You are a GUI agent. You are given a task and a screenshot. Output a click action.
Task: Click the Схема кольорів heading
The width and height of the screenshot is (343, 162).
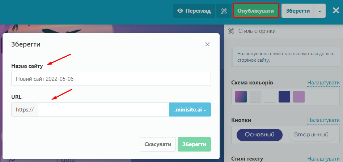pyautogui.click(x=252, y=83)
